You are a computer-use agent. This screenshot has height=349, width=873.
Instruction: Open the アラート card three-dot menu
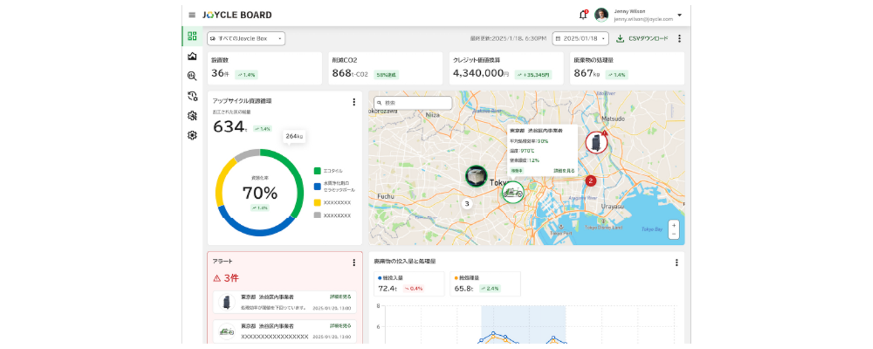point(354,262)
